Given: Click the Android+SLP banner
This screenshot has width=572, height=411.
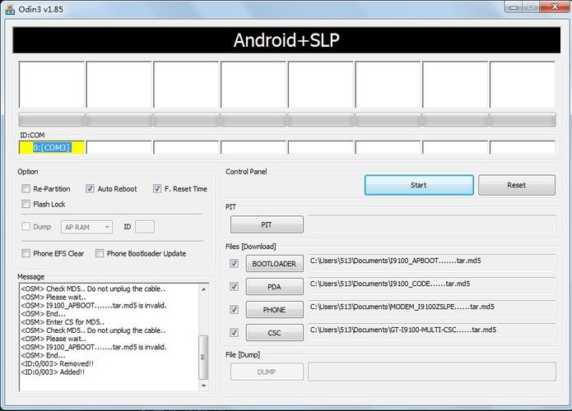Looking at the screenshot, I should [x=286, y=40].
